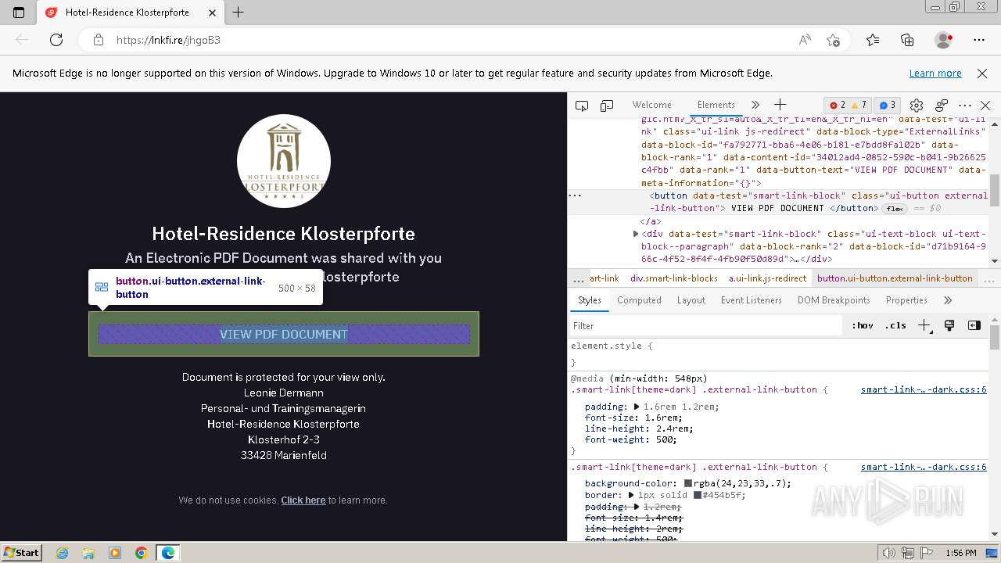The height and width of the screenshot is (563, 1001).
Task: Open DevTools customize ellipsis menu
Action: [x=965, y=106]
